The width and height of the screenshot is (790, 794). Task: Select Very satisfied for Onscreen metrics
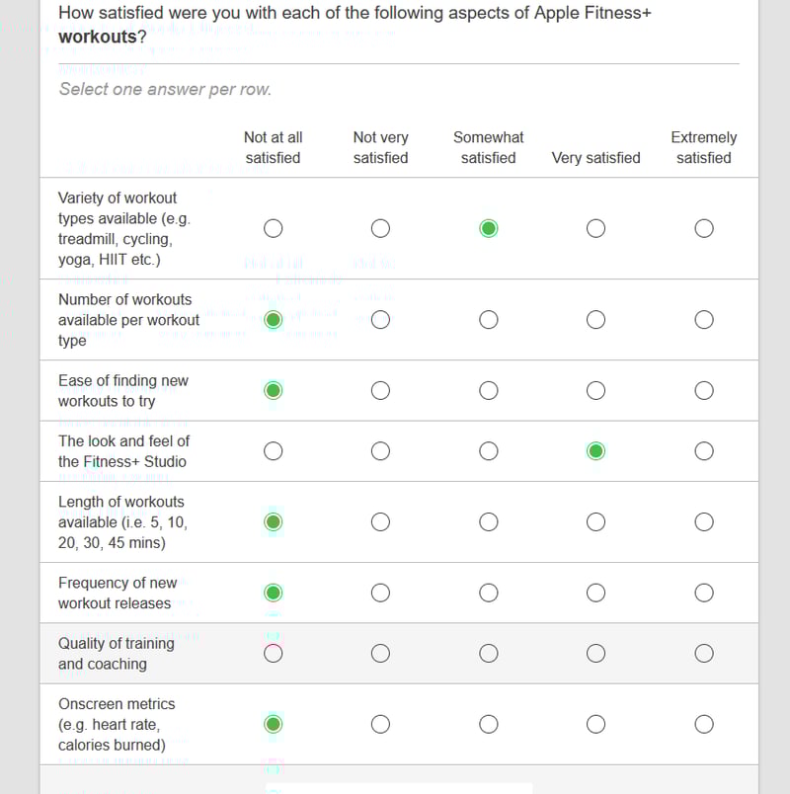click(595, 724)
